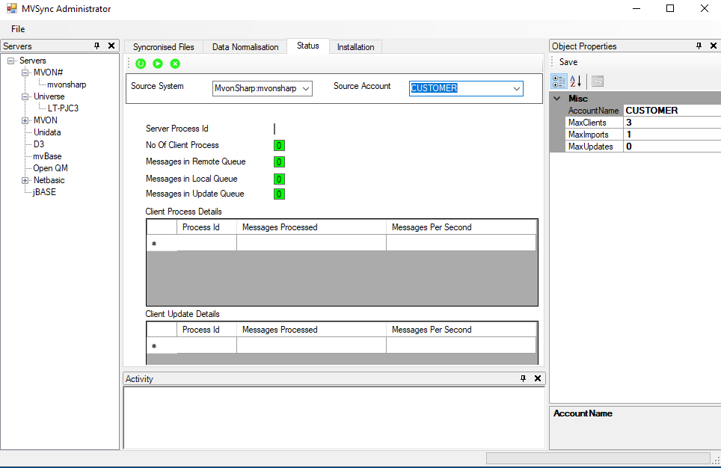Click Messages in Update Queue green value
This screenshot has width=721, height=468.
279,194
